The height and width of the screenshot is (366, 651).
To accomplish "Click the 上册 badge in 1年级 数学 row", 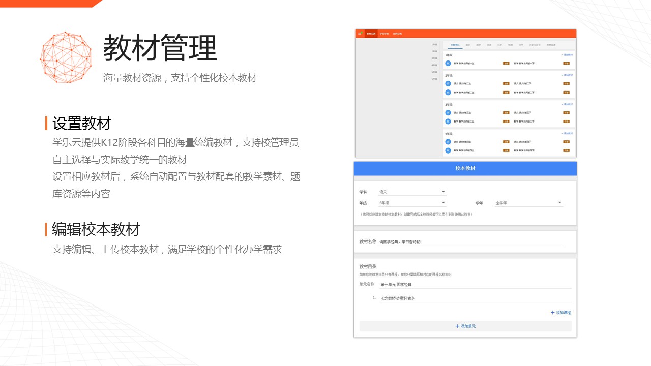I will tap(506, 64).
